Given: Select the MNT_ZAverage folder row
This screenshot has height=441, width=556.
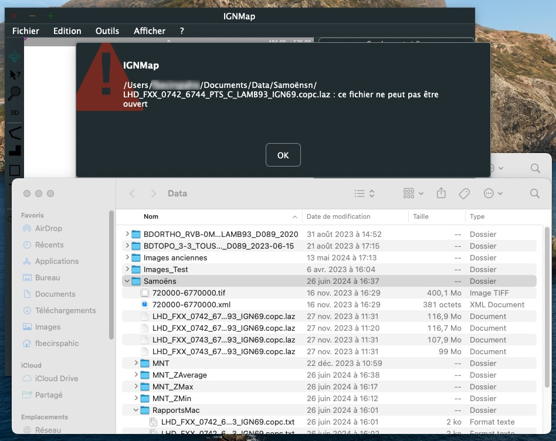Looking at the screenshot, I should tap(329, 375).
